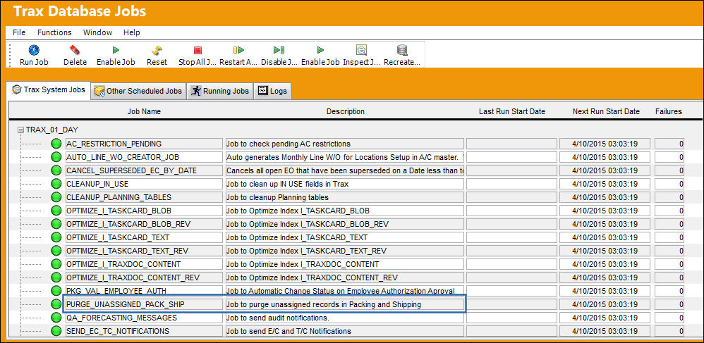Click green status icon for CLEANUP_PLANNING_TABLES
This screenshot has width=704, height=343.
56,197
